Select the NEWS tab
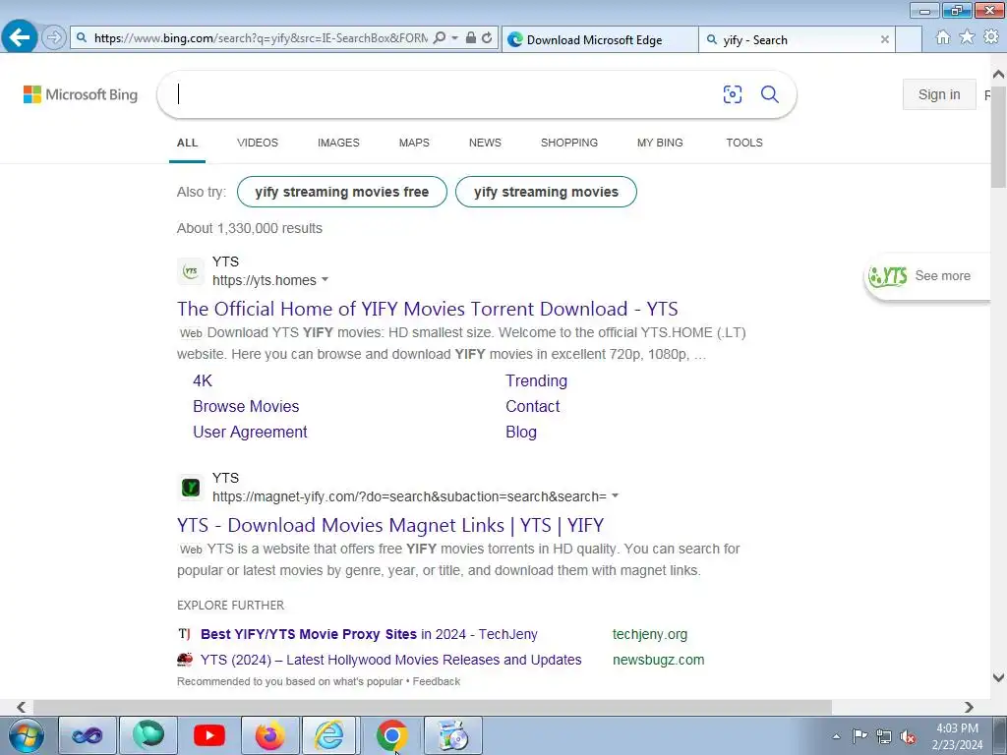Image resolution: width=1007 pixels, height=755 pixels. coord(485,143)
